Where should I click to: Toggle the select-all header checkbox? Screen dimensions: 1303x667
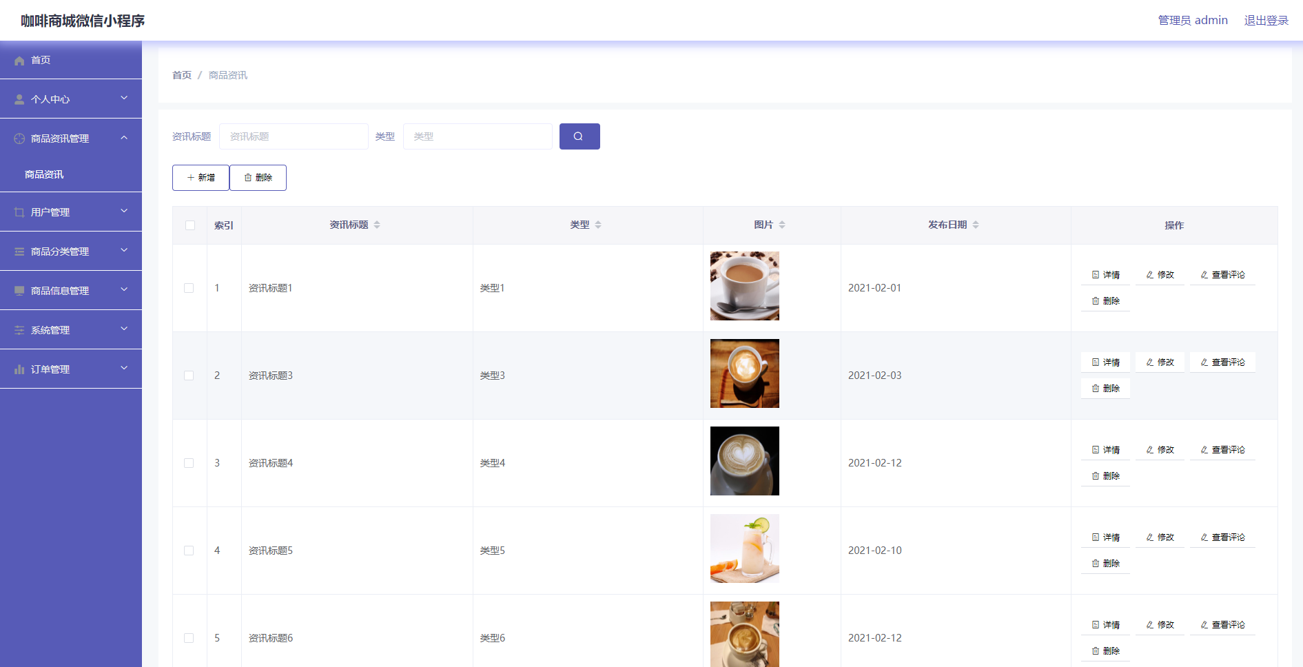[190, 225]
